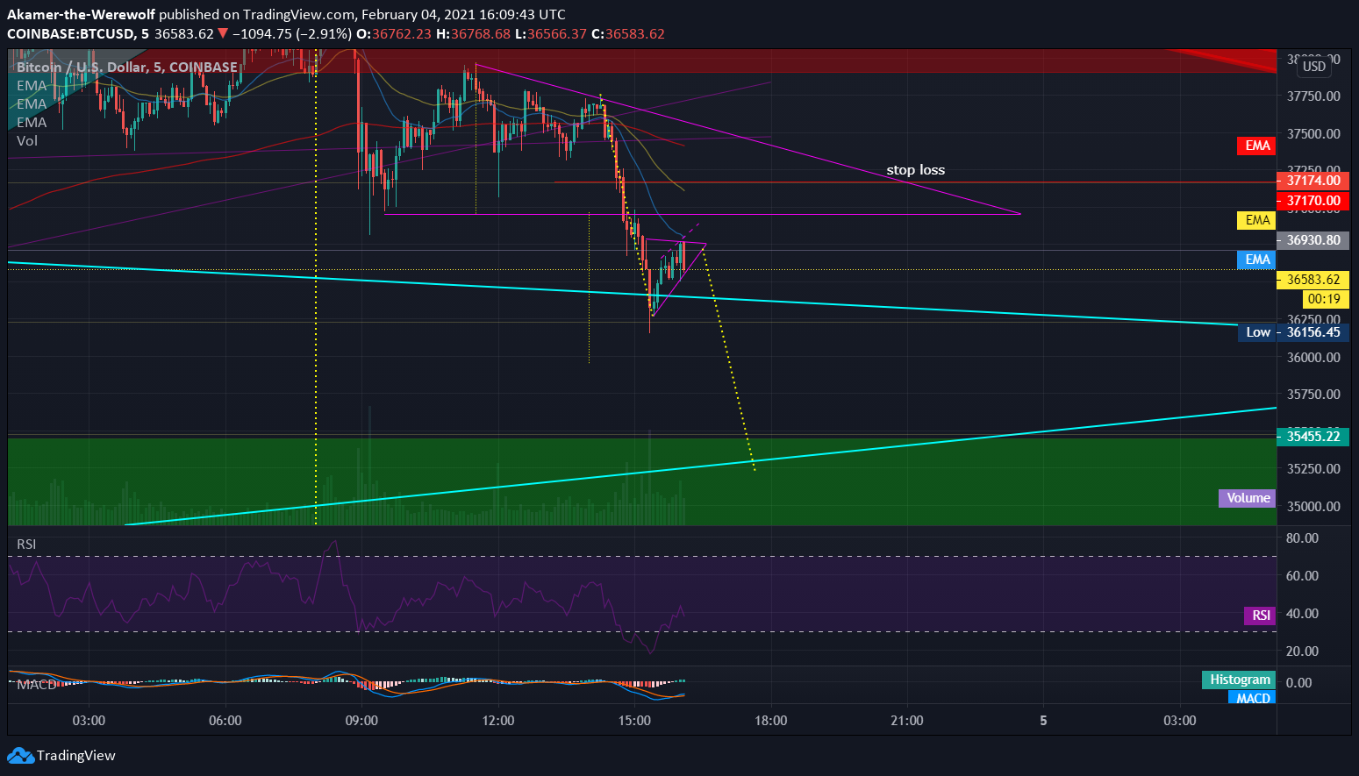Viewport: 1359px width, 776px height.
Task: Click the 21:00 time axis label
Action: (906, 721)
